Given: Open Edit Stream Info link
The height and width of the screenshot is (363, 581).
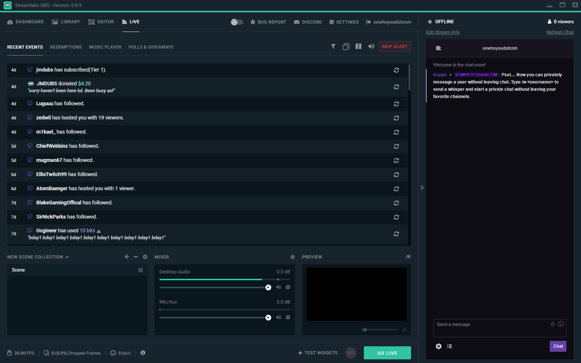Looking at the screenshot, I should [443, 32].
